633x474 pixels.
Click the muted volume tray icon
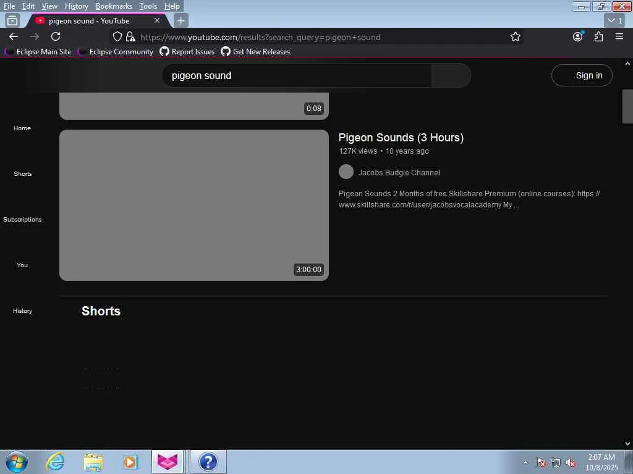click(571, 462)
